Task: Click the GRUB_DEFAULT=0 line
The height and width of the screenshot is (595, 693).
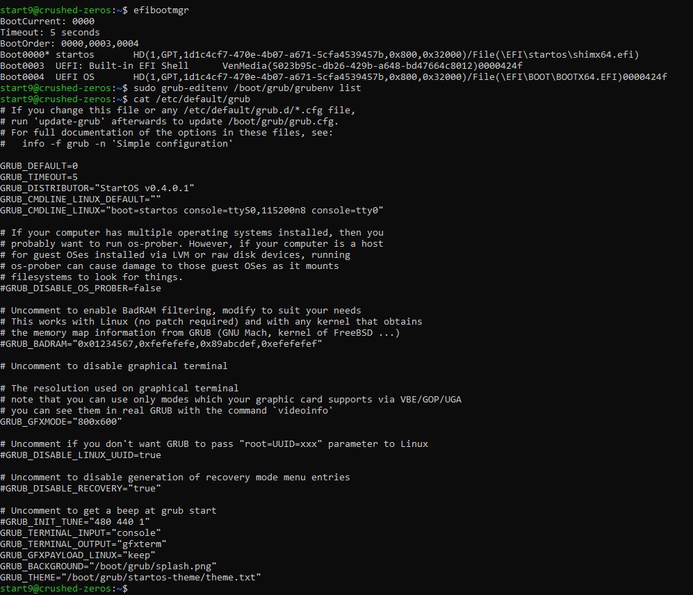Action: [39, 165]
